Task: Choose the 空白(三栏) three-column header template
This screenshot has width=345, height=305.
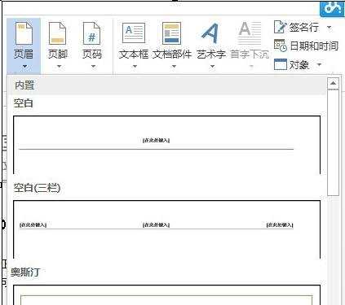Action: click(x=167, y=229)
